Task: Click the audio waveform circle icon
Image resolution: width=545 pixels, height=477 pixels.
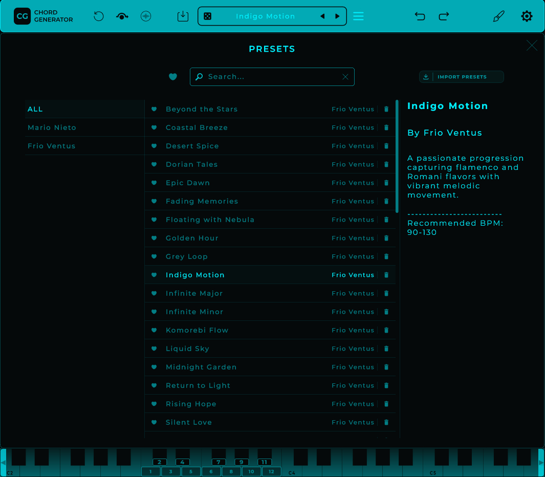Action: point(146,16)
